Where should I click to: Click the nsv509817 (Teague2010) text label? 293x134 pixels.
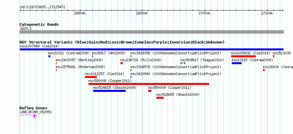[202, 60]
